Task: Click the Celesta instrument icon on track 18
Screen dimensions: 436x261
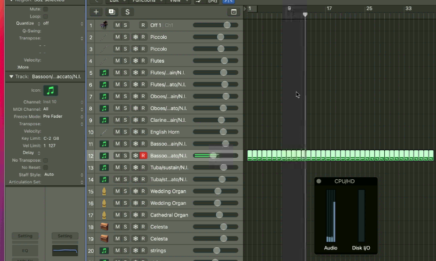Action: coord(104,227)
